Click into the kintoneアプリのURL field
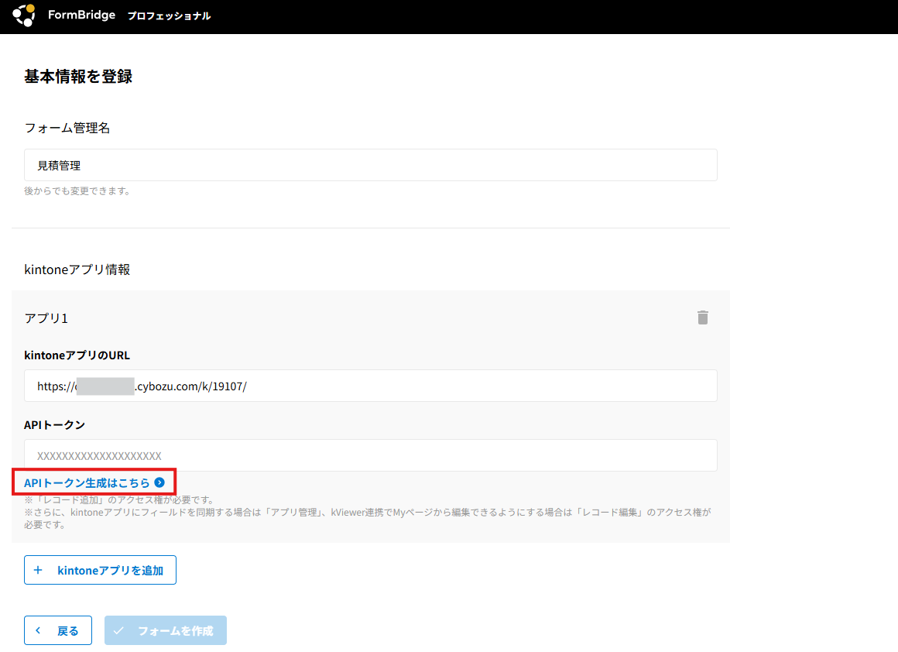This screenshot has width=898, height=652. 370,386
